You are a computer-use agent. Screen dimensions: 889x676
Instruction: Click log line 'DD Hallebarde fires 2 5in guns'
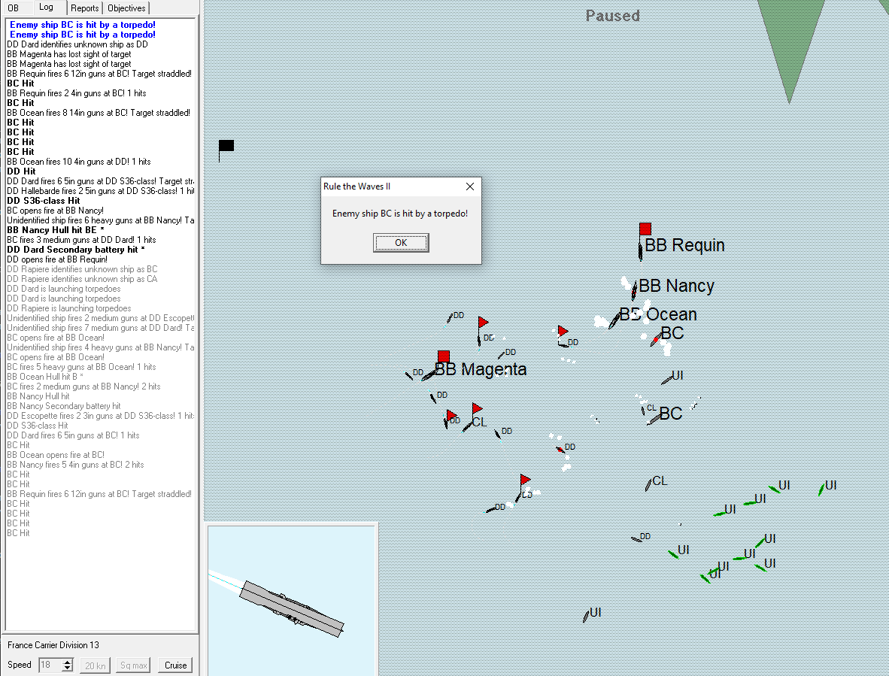click(x=100, y=191)
